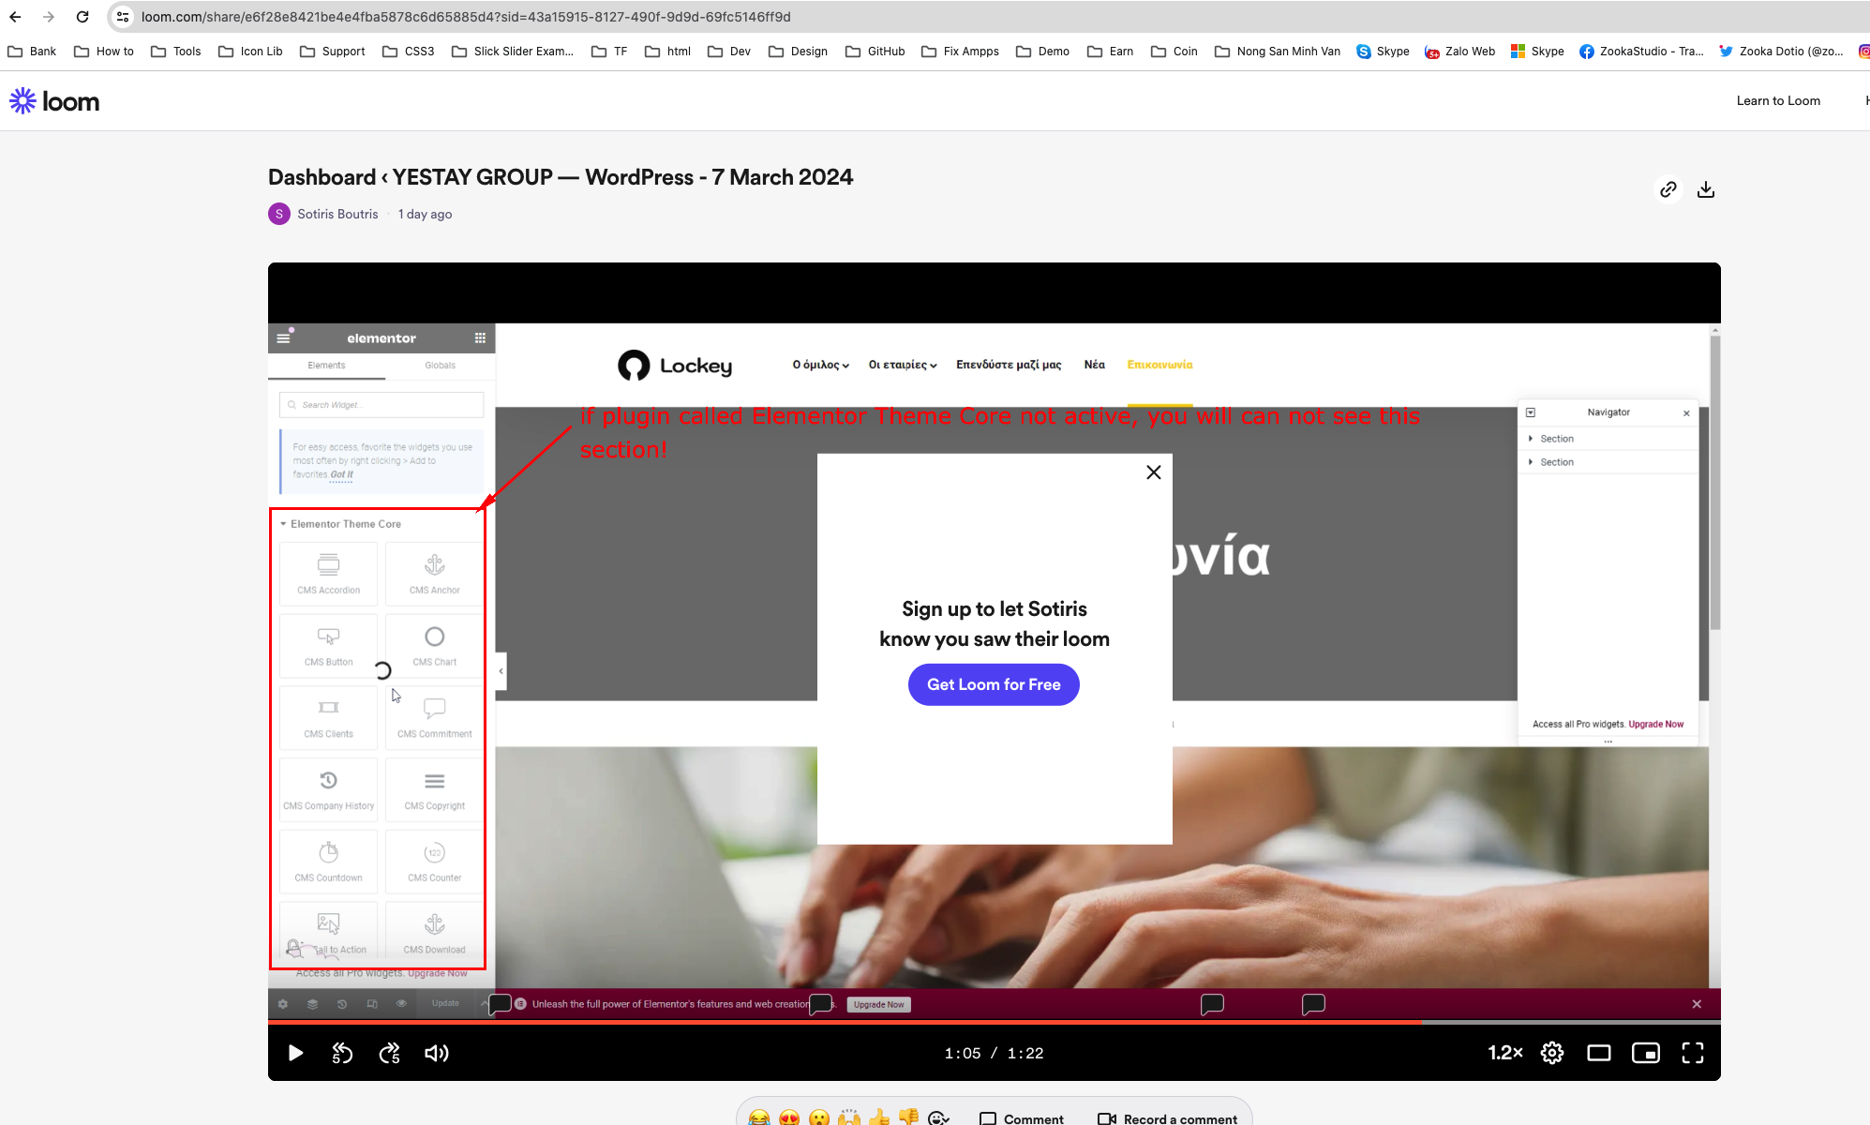Open the Earn bookmark folder

coord(1111,52)
